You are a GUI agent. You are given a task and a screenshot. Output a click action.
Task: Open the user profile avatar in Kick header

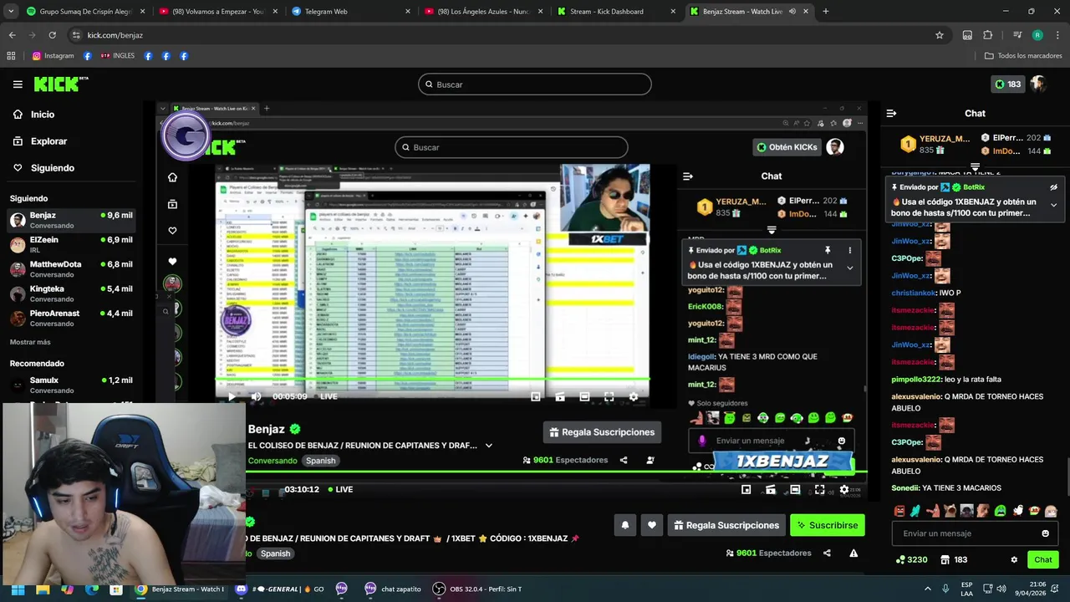pyautogui.click(x=1038, y=84)
